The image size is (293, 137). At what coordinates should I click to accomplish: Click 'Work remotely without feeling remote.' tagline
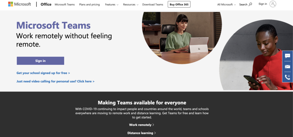pos(64,40)
